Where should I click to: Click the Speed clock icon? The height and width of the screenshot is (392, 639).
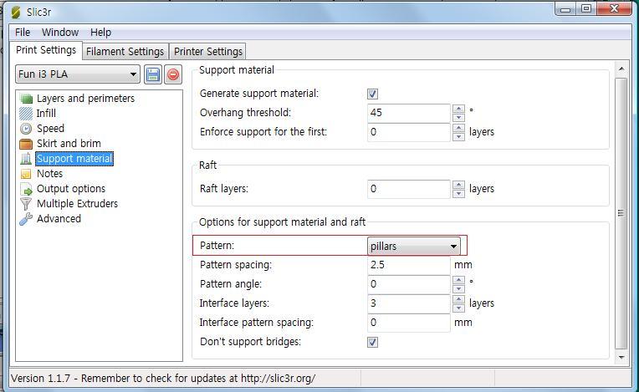coord(26,129)
